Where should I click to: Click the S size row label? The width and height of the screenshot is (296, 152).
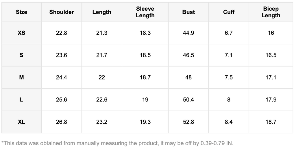click(21, 55)
